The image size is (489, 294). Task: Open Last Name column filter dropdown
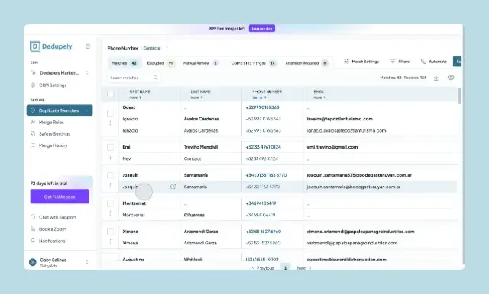pos(197,97)
